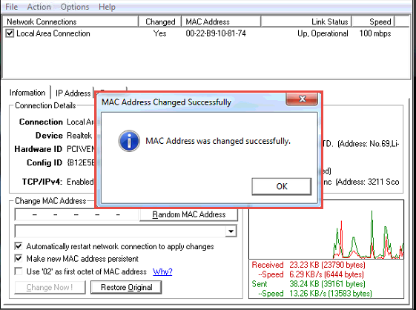Viewport: 416px width, 310px height.
Task: Click the MAC address octet input field
Action: (77, 215)
